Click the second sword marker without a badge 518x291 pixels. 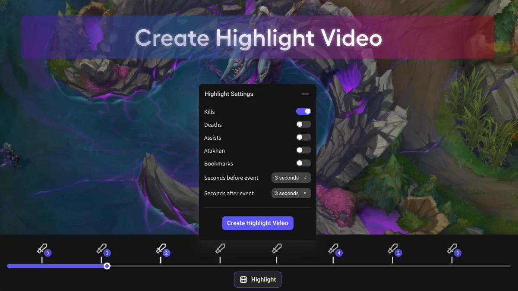[277, 248]
